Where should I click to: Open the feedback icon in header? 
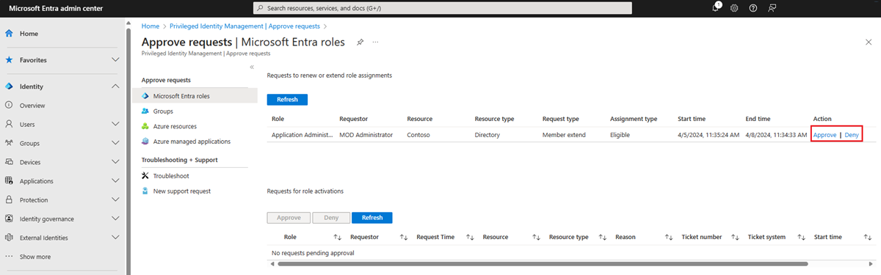pos(772,7)
